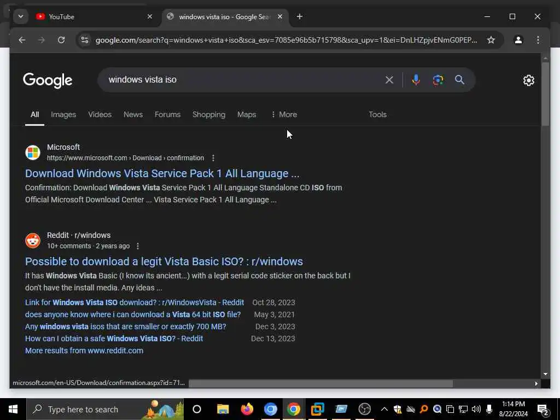The image size is (560, 420).
Task: Bookmark this page with the star icon
Action: coord(491,40)
